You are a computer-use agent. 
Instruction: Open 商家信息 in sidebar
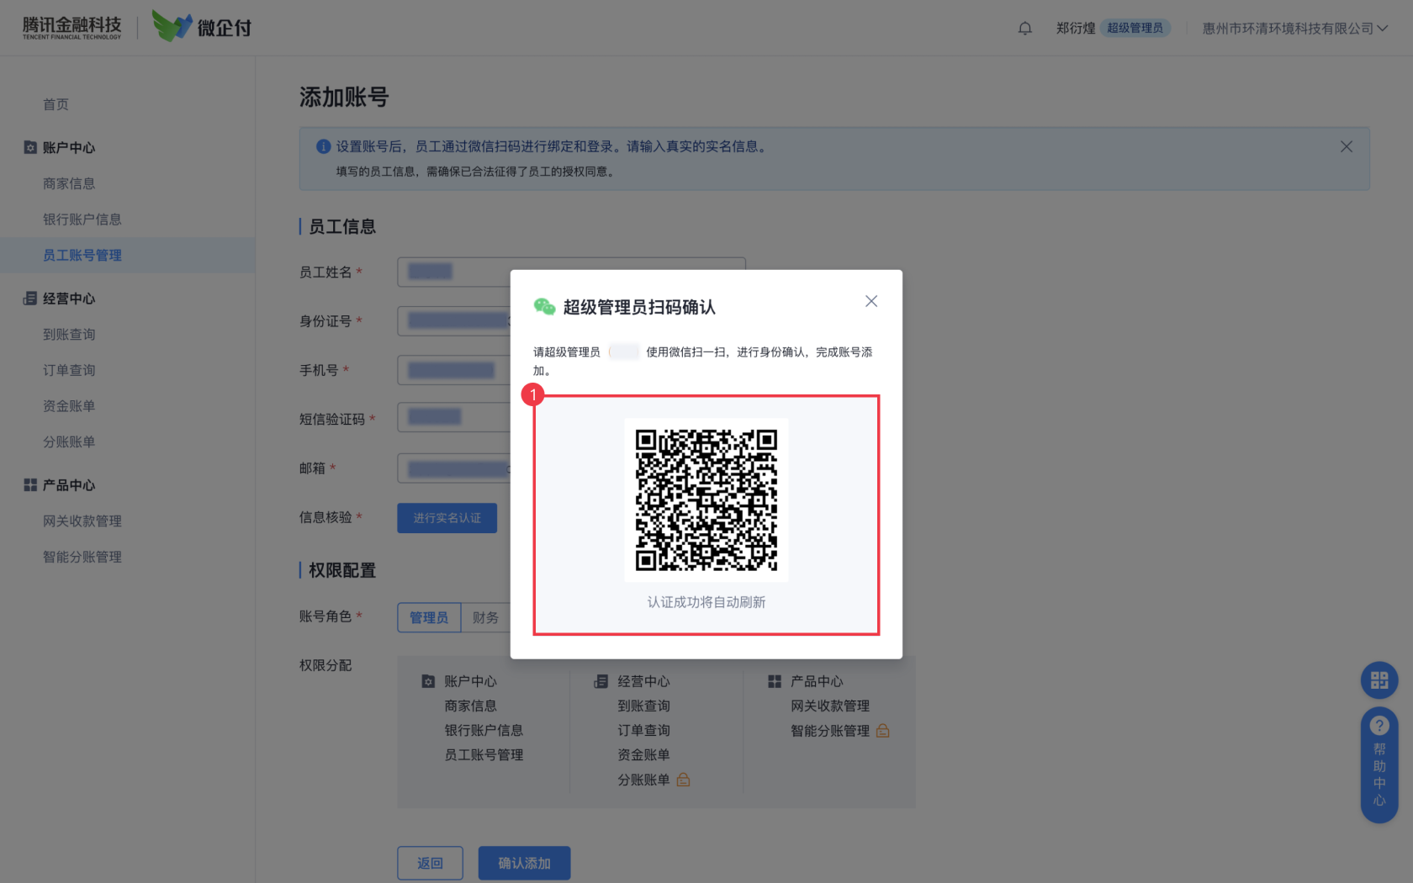click(x=69, y=183)
